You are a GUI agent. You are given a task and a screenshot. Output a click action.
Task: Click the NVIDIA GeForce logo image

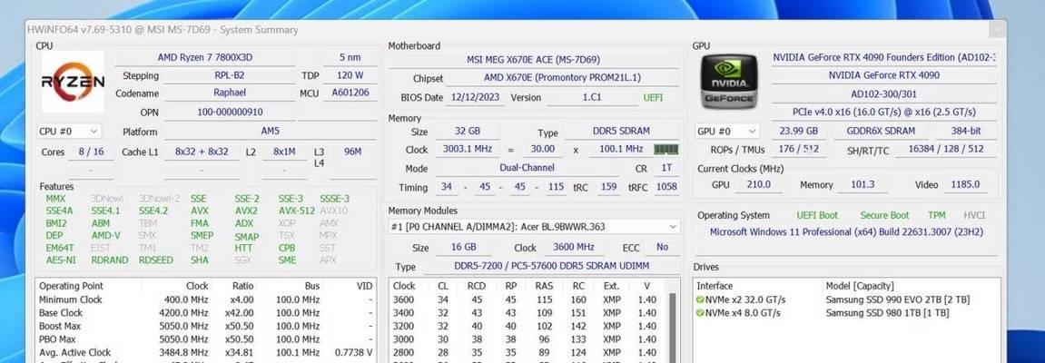pyautogui.click(x=728, y=82)
